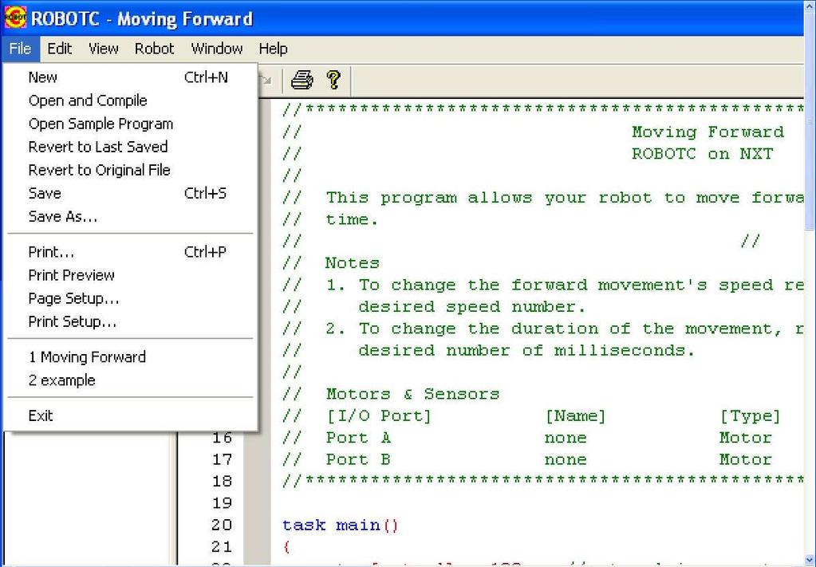Click line number 20 in gutter
This screenshot has height=567, width=816.
pos(222,525)
